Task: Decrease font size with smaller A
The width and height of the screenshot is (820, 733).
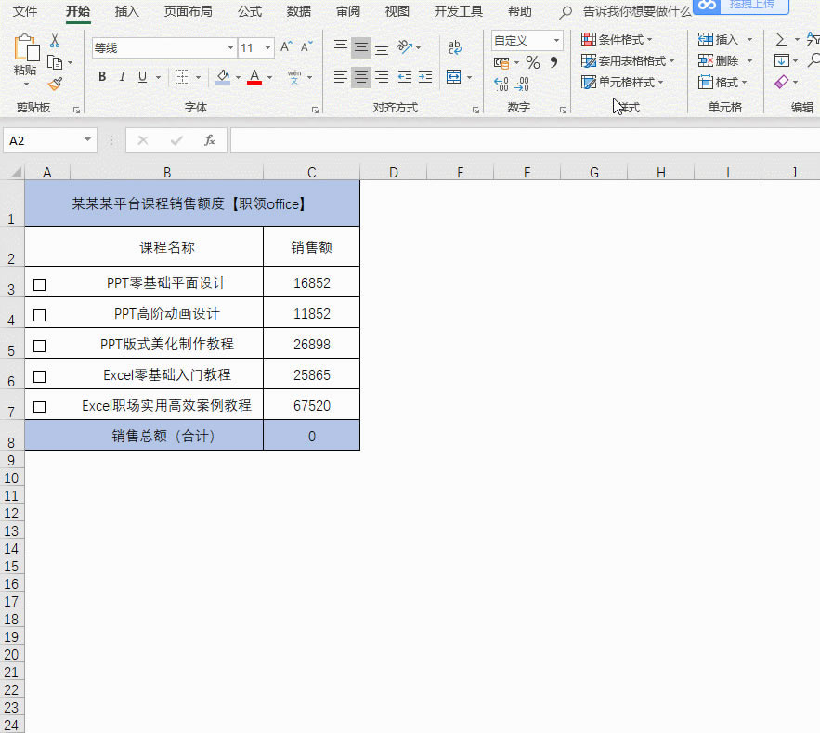Action: coord(306,47)
